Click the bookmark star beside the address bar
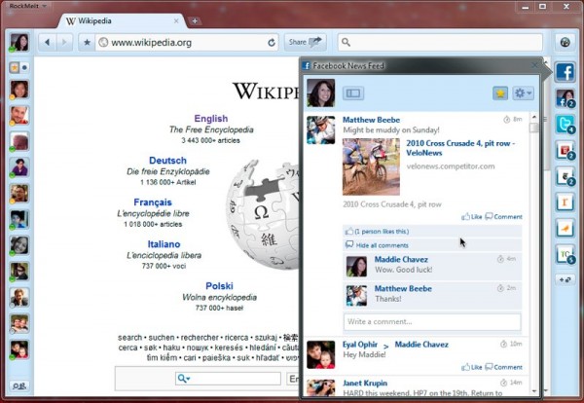The height and width of the screenshot is (403, 584). (x=87, y=43)
